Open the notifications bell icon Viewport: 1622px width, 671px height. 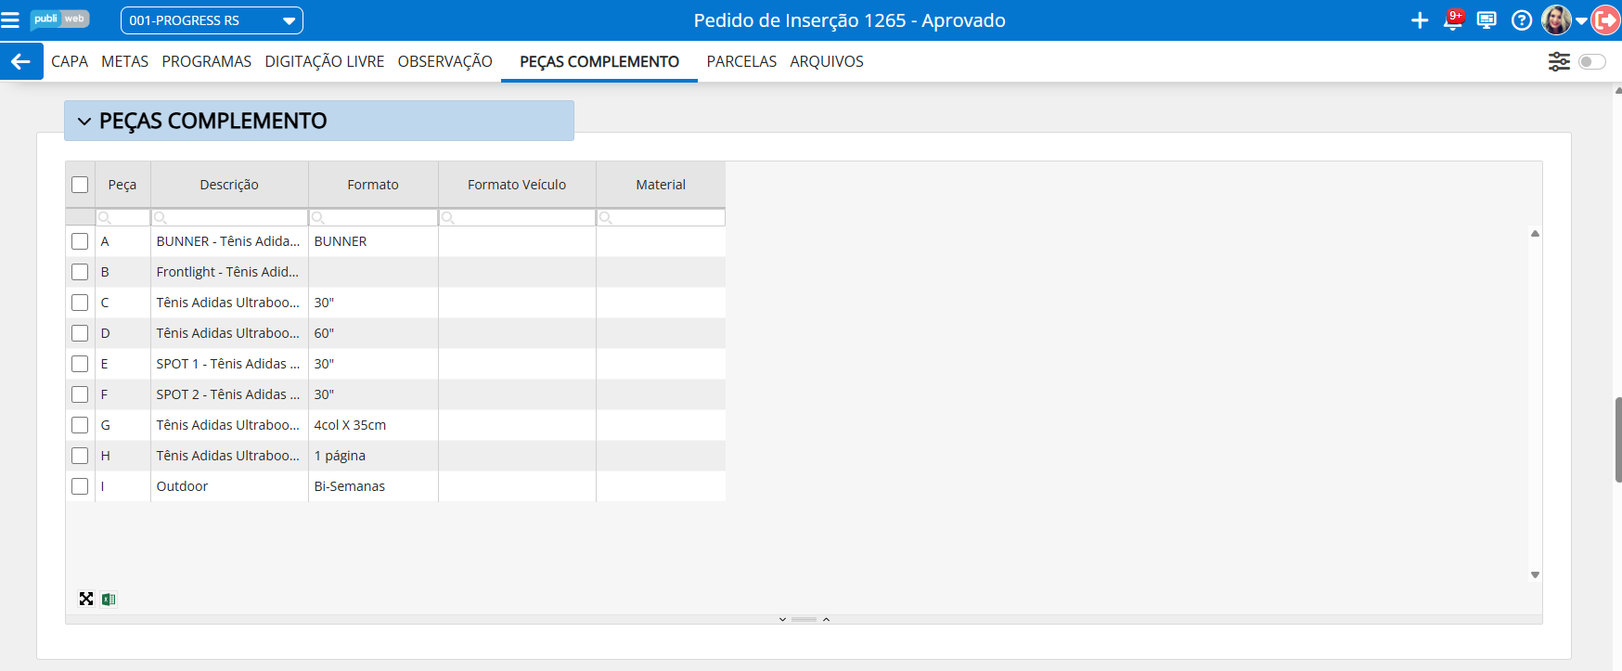1453,20
